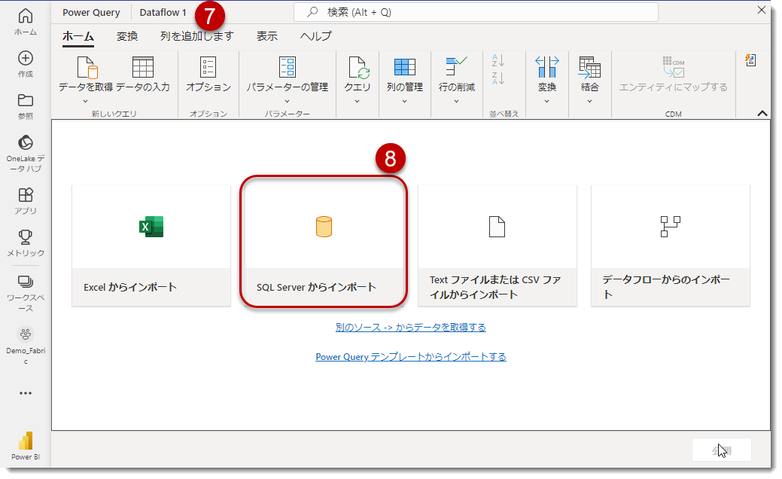Expand the データを取得 dropdown arrow

coord(85,101)
